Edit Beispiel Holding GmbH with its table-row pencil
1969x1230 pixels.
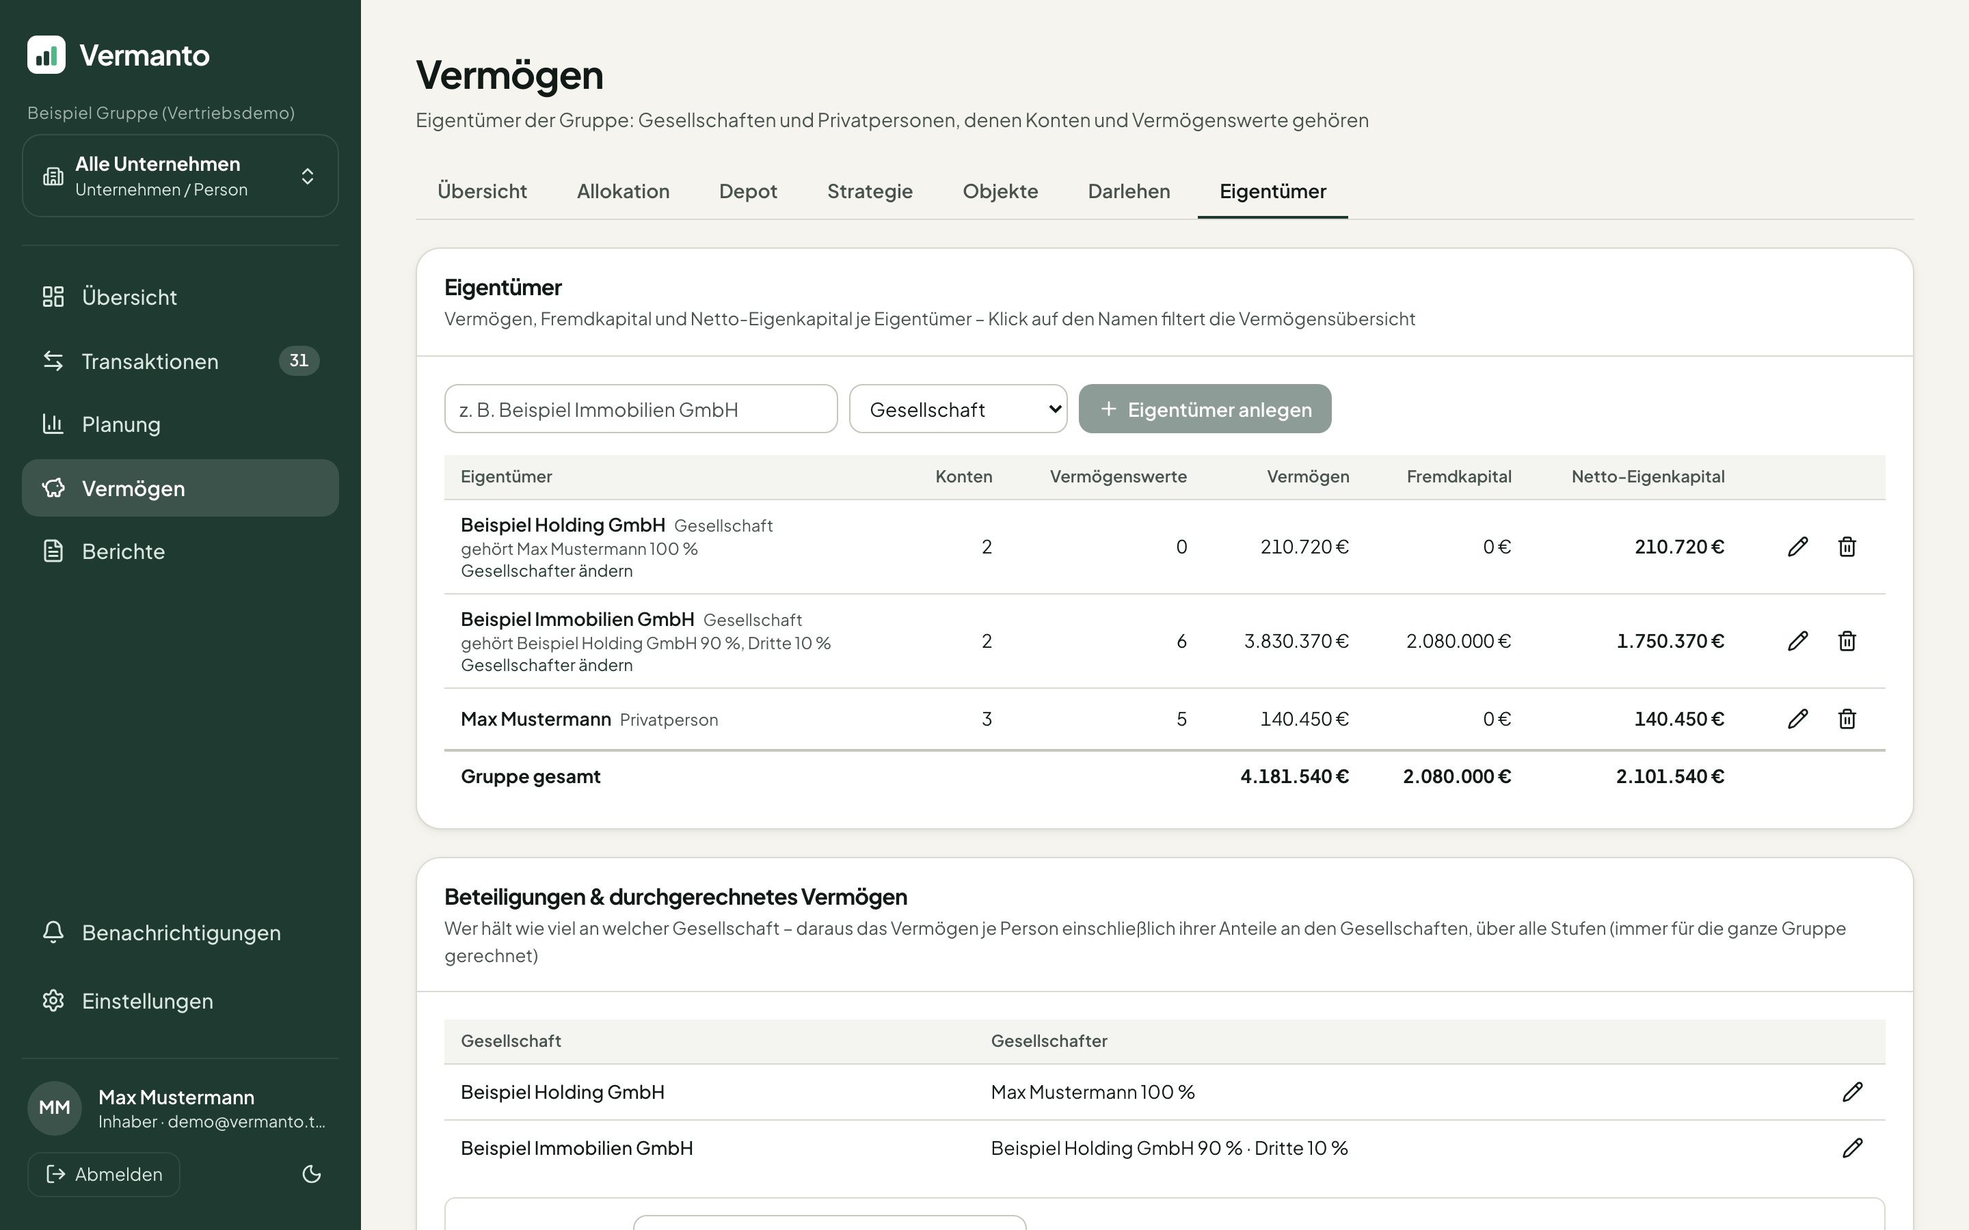(x=1797, y=547)
